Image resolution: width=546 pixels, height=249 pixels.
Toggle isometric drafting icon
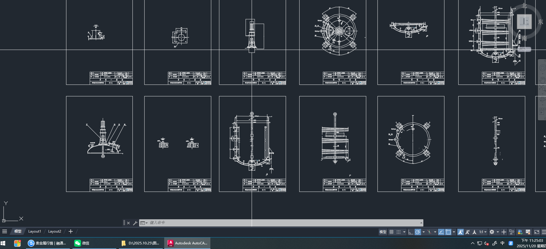(429, 232)
